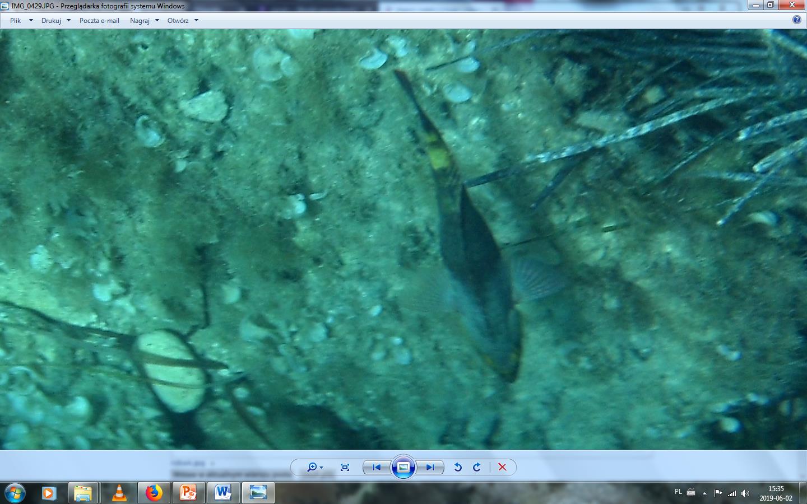This screenshot has width=807, height=504.
Task: Click the PL language indicator
Action: pos(678,492)
